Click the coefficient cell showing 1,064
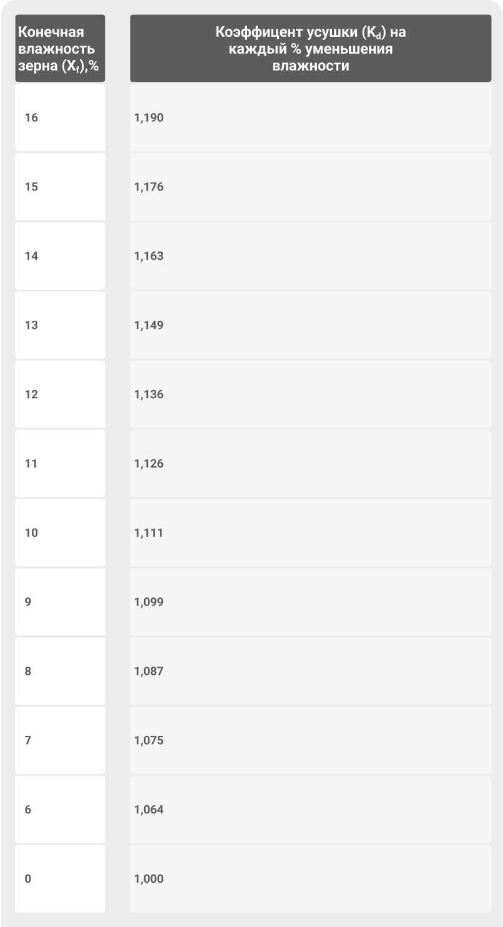Screen dimensions: 503x927 click(310, 810)
